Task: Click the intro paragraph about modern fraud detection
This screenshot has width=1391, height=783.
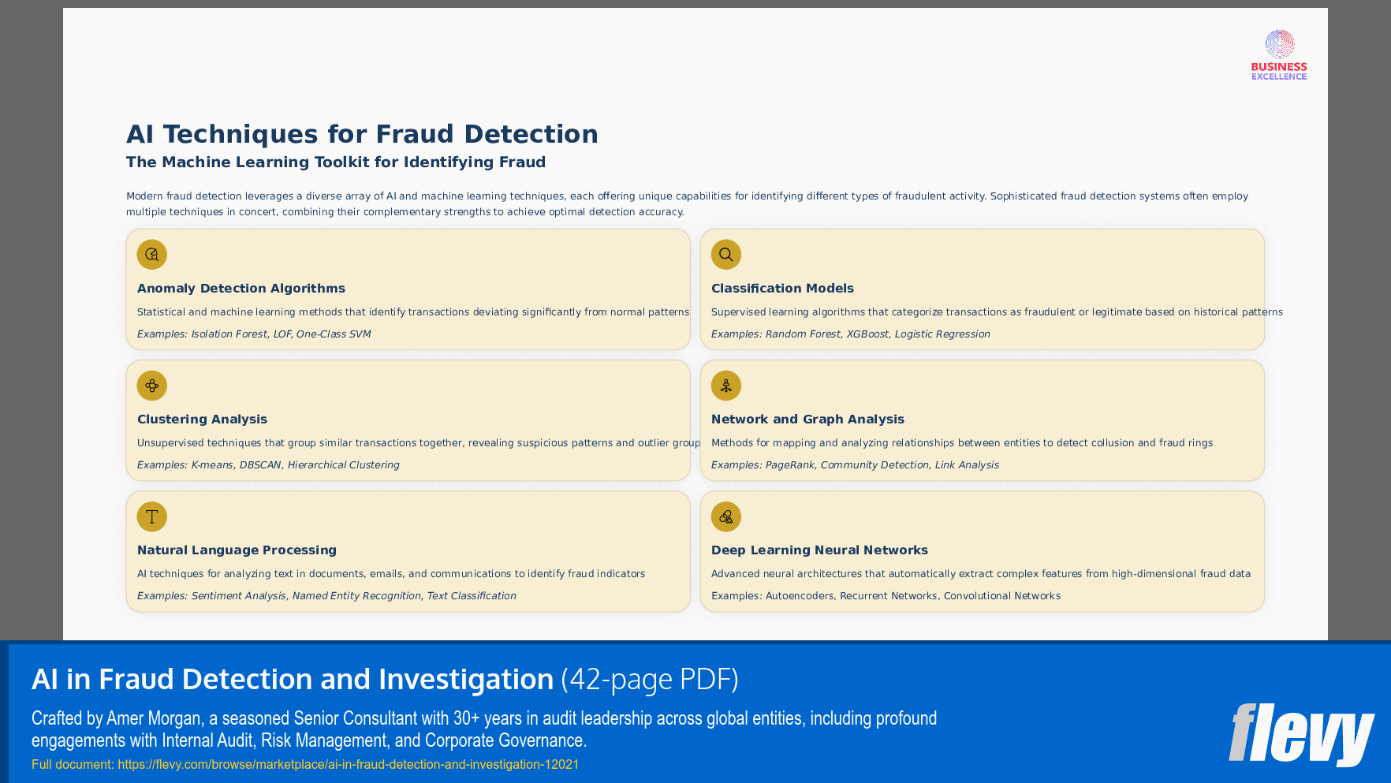Action: pos(687,204)
